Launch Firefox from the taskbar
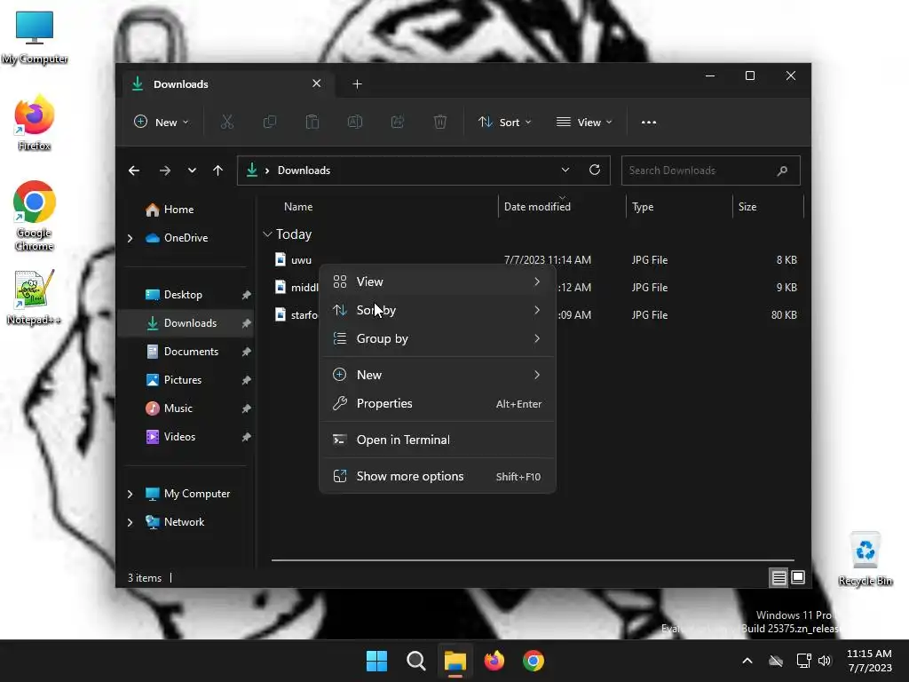Screen dimensions: 909x682 pyautogui.click(x=494, y=661)
